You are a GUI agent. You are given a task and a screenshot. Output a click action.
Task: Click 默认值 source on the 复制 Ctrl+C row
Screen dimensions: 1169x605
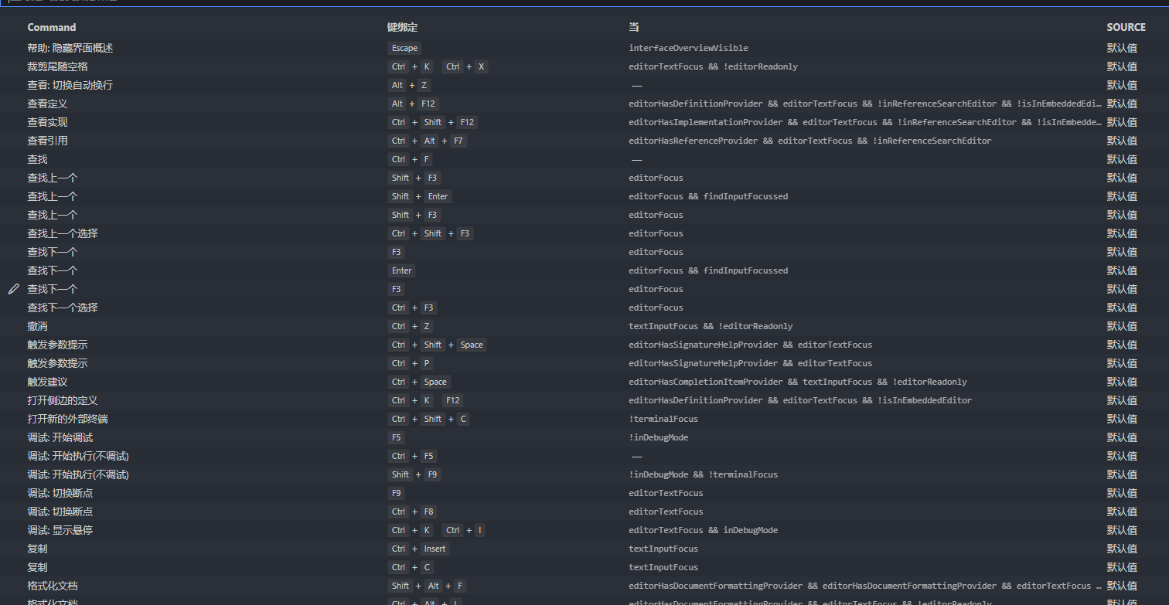point(1122,566)
